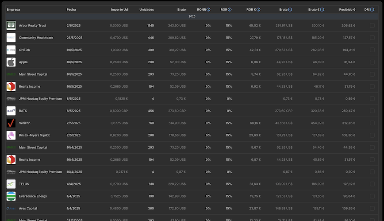384x221 pixels.
Task: Click the DRI column info icon
Action: click(x=372, y=10)
